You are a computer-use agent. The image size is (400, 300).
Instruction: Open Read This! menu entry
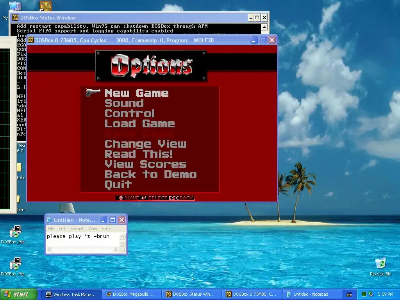(139, 154)
